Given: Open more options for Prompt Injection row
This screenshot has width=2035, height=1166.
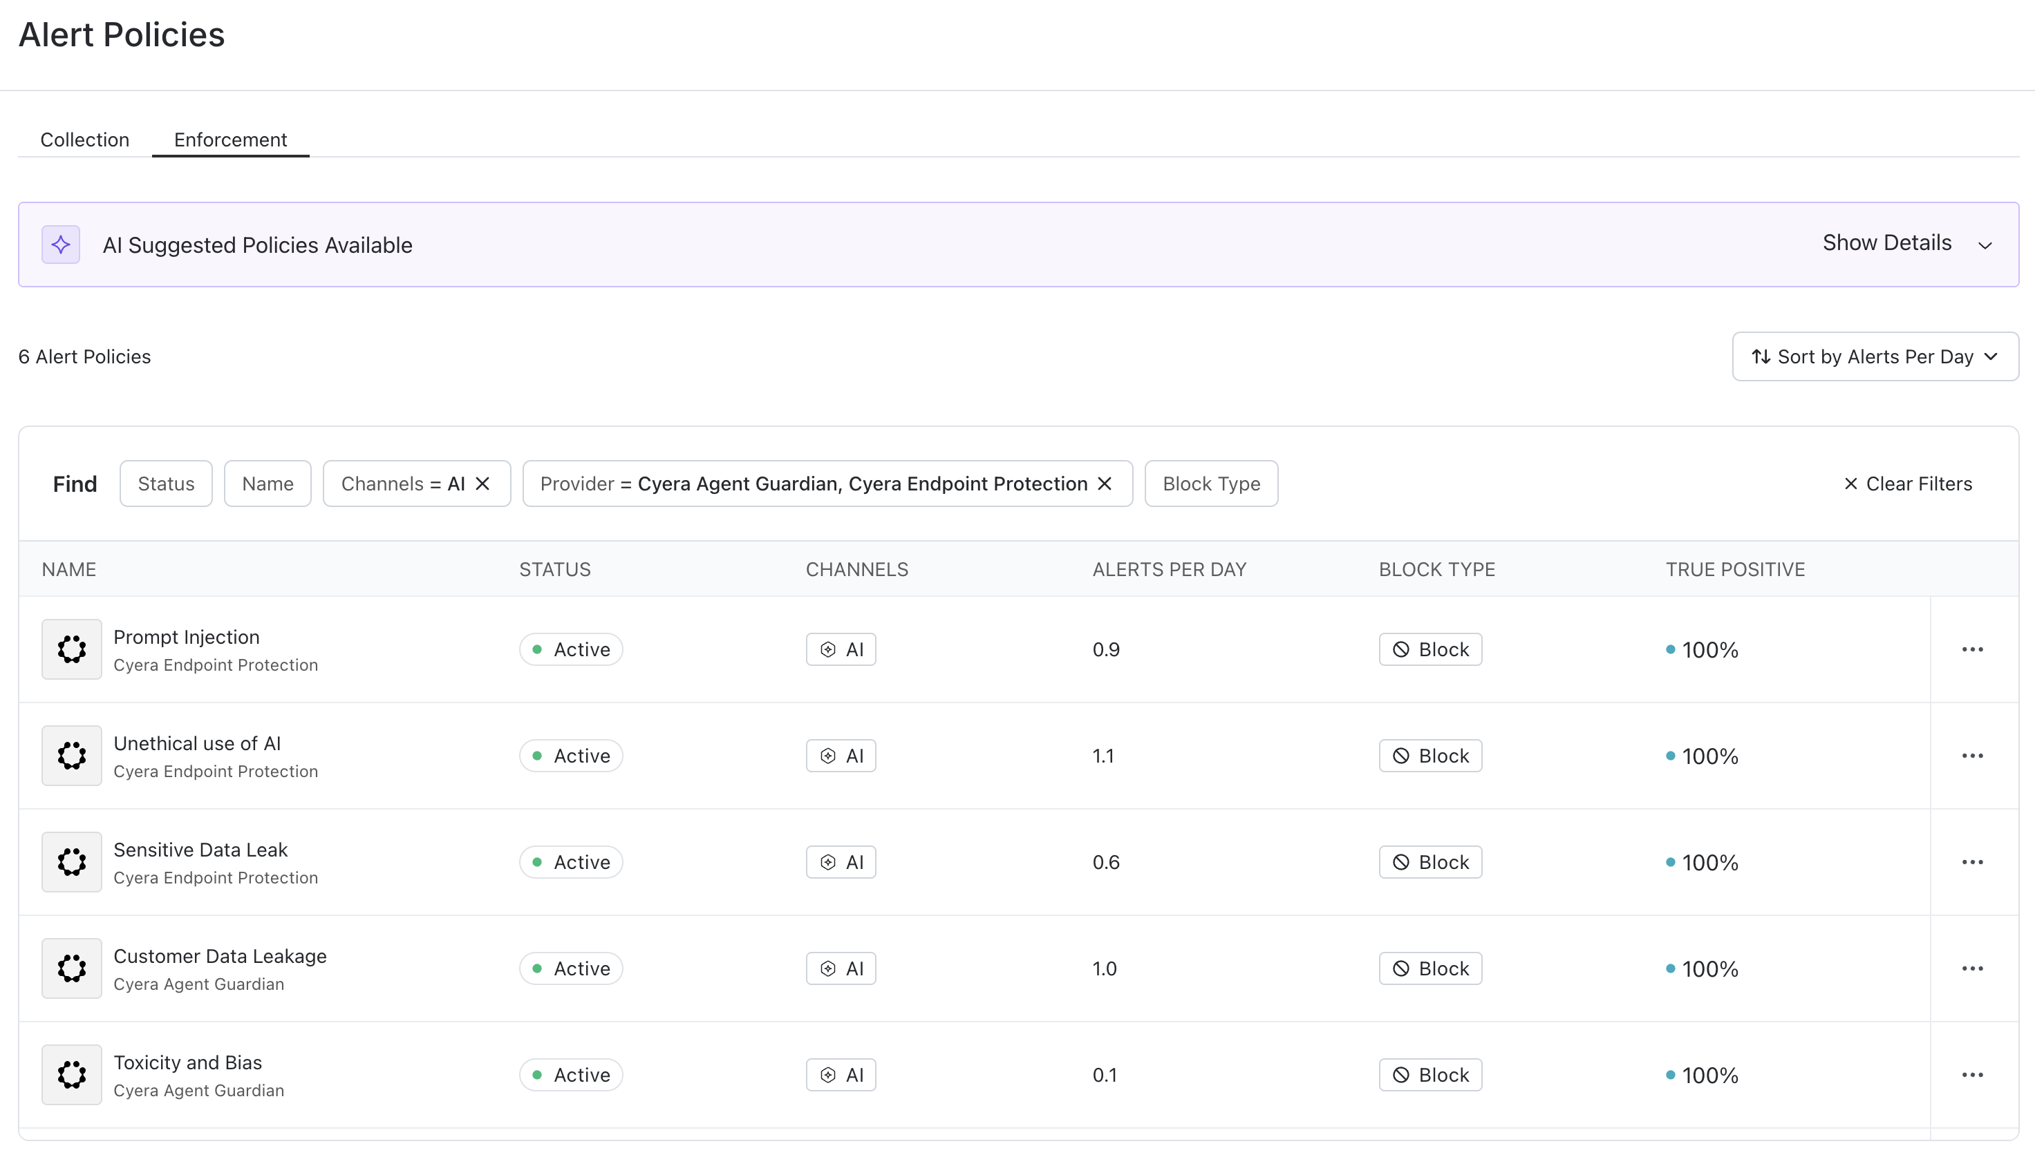Looking at the screenshot, I should pyautogui.click(x=1973, y=649).
